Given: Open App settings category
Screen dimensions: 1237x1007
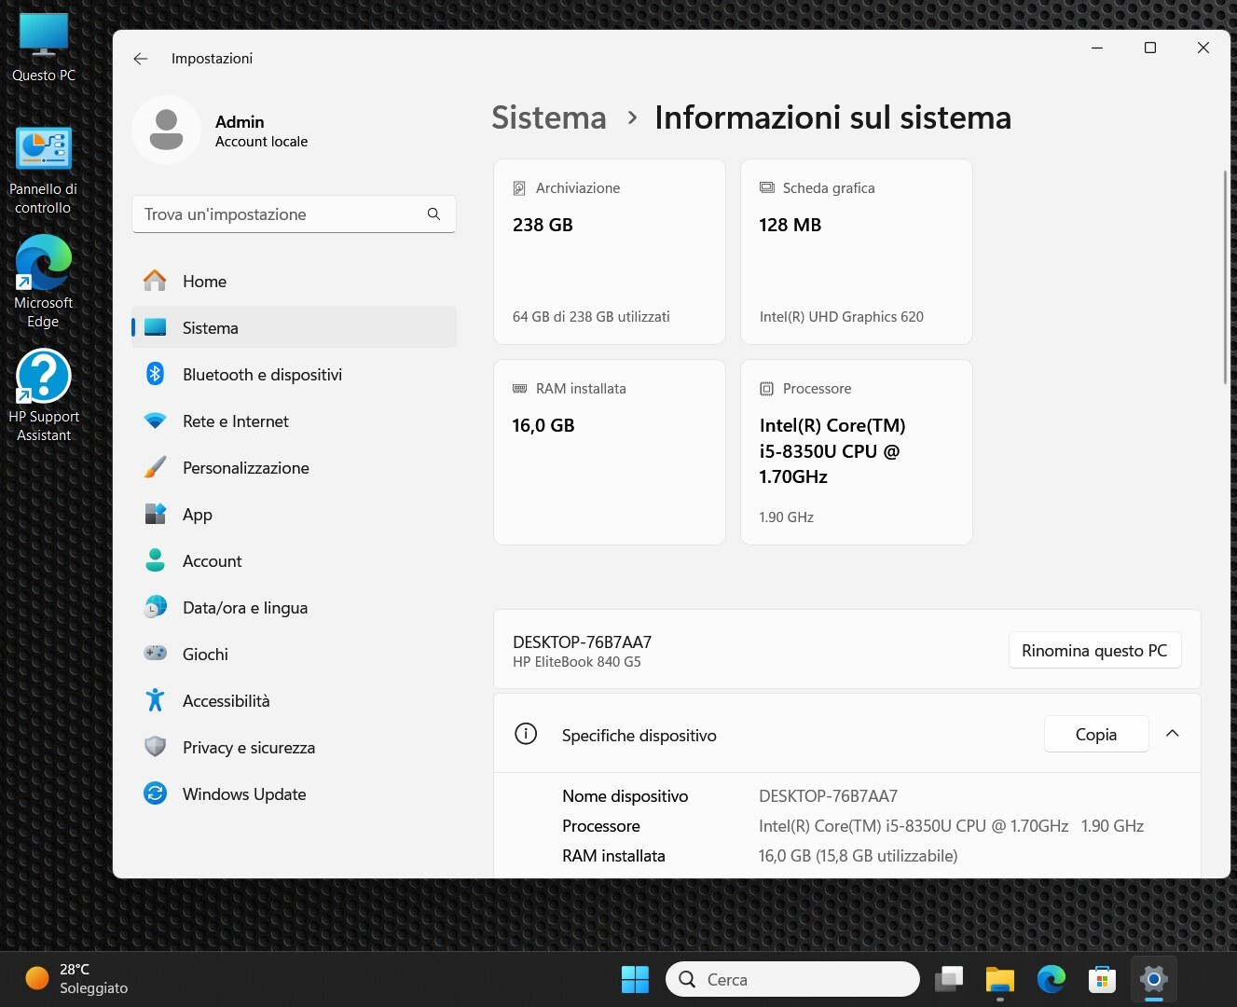Looking at the screenshot, I should (294, 514).
